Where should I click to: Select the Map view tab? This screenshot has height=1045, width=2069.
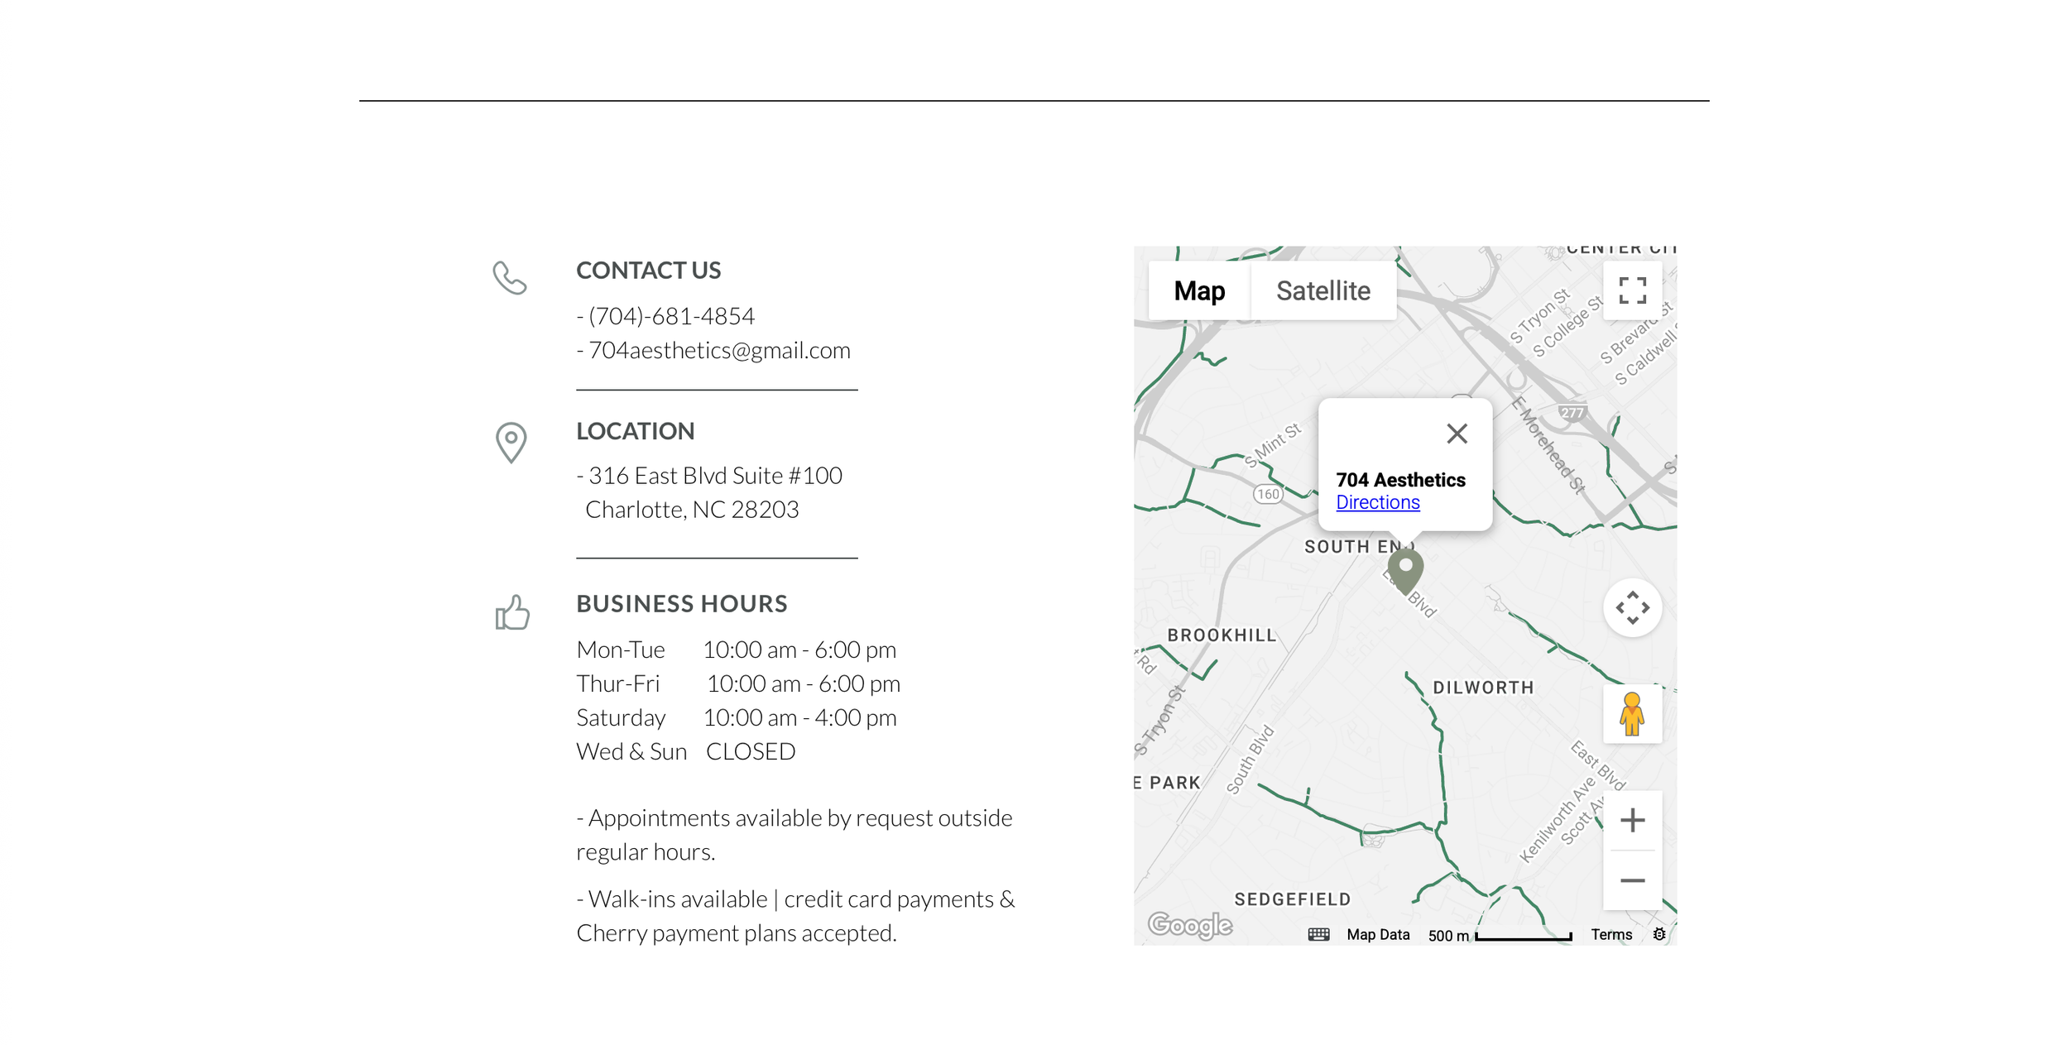(1199, 291)
